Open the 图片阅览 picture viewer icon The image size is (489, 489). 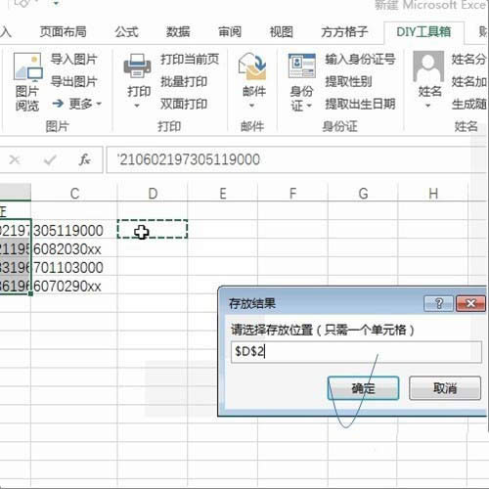tap(27, 67)
